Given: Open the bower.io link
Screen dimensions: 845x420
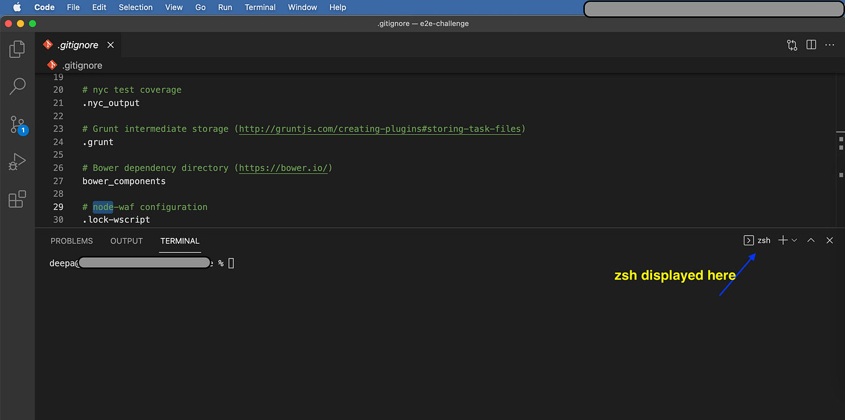Looking at the screenshot, I should pyautogui.click(x=283, y=168).
